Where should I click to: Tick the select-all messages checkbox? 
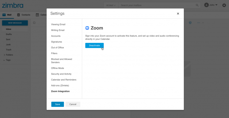click(34, 23)
